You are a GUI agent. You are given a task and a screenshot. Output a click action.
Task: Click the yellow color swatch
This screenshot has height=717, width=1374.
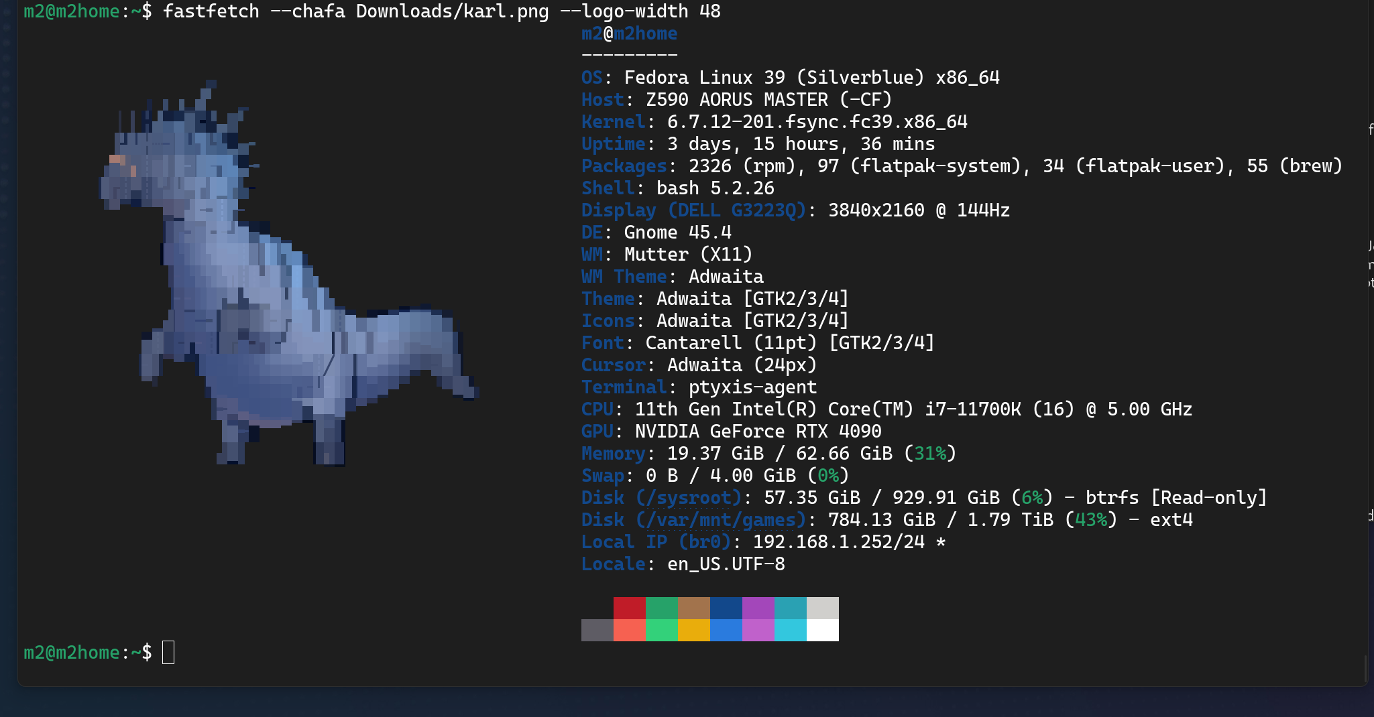click(x=694, y=630)
